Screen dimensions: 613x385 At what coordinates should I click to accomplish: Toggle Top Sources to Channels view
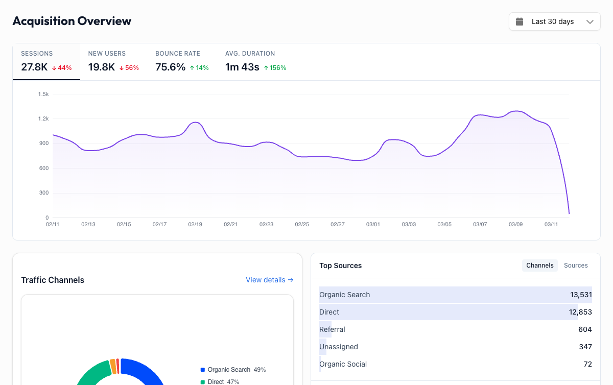[x=540, y=266]
